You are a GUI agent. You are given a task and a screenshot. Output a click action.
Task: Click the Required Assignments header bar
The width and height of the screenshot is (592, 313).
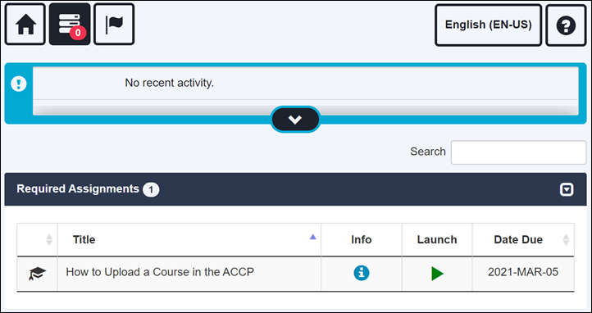pos(296,189)
